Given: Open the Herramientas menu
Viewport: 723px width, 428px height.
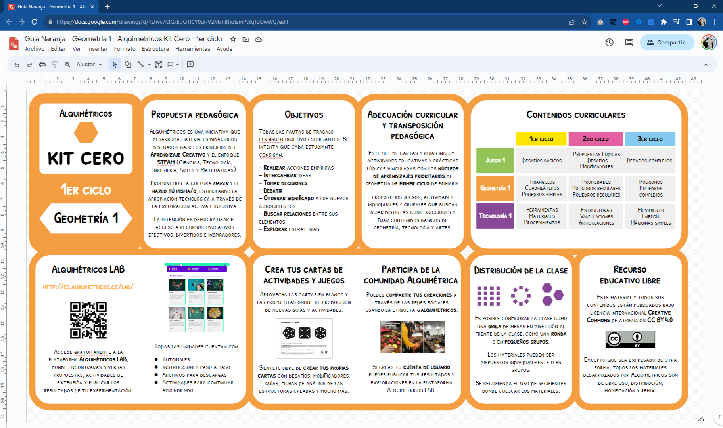Looking at the screenshot, I should 193,49.
